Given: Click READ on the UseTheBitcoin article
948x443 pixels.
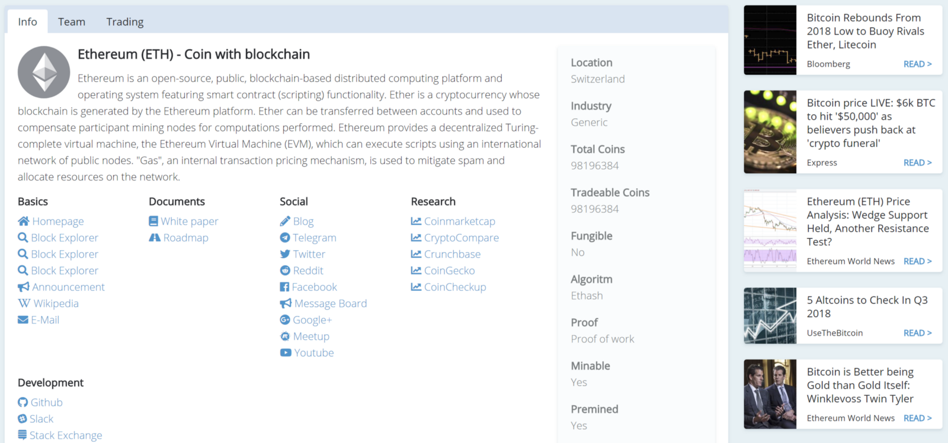Looking at the screenshot, I should [x=917, y=333].
